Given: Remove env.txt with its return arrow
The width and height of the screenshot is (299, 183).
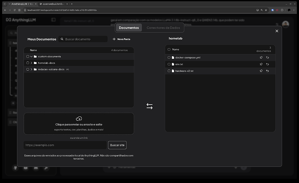Looking at the screenshot, I should click(267, 64).
